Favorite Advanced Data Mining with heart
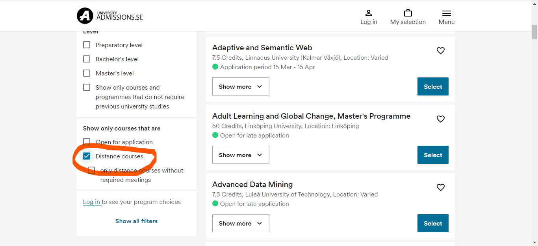The image size is (538, 246). (x=441, y=187)
